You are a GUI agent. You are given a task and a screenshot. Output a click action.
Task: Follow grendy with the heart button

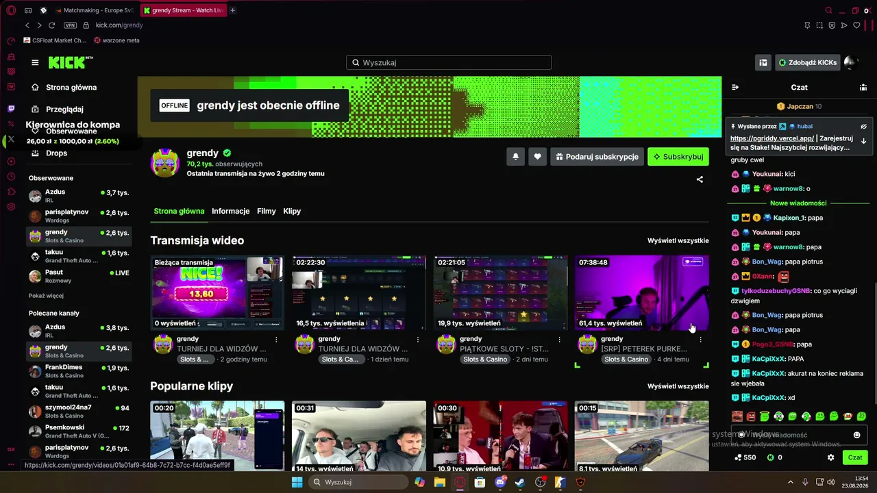pyautogui.click(x=537, y=157)
